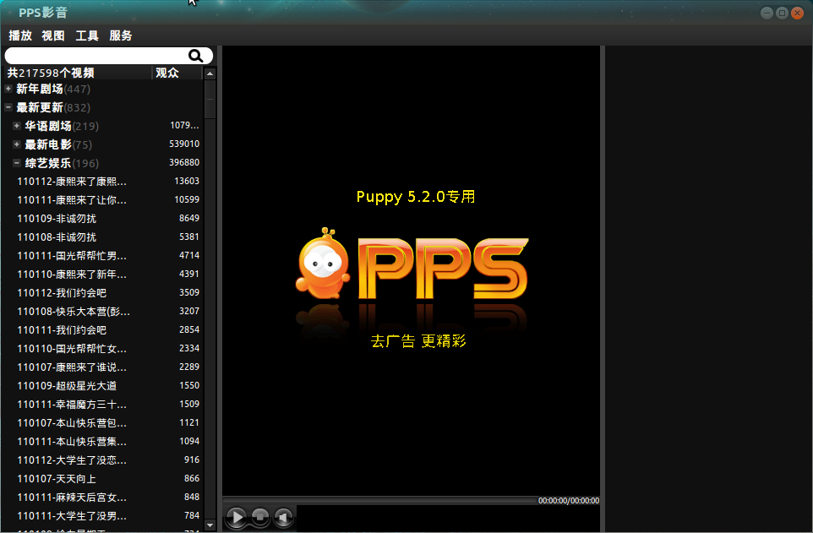
Task: Select 110111-我们约会吧 video
Action: tap(62, 330)
